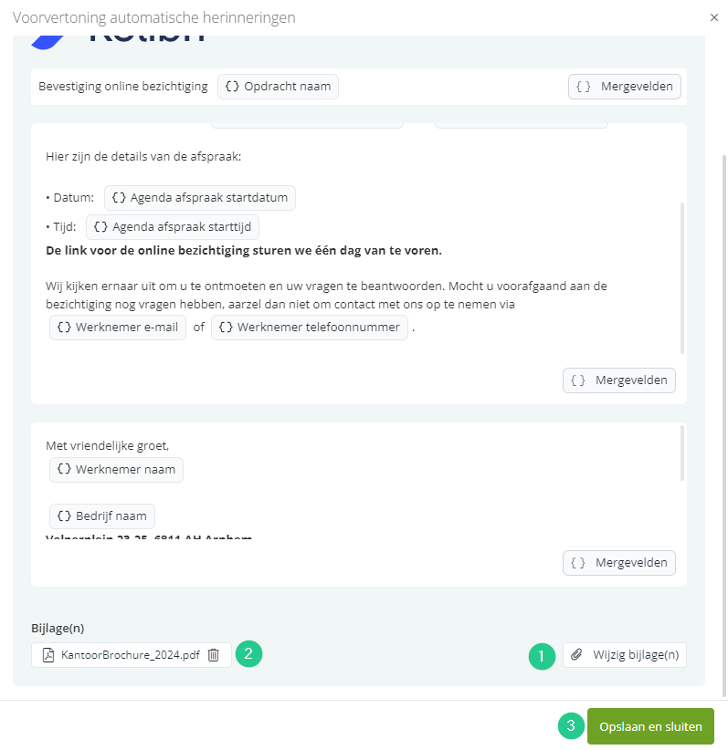Click the Wijzig bijlage(n) button
Screen dimensions: 728x750
[625, 655]
